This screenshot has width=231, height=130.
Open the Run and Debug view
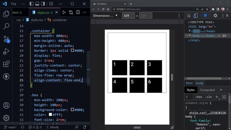coord(6,51)
